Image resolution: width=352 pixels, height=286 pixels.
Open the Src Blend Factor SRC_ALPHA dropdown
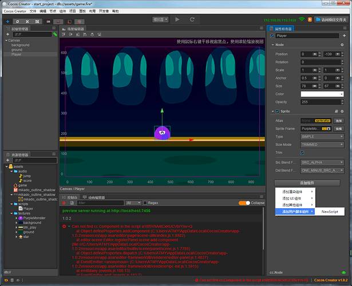click(322, 162)
